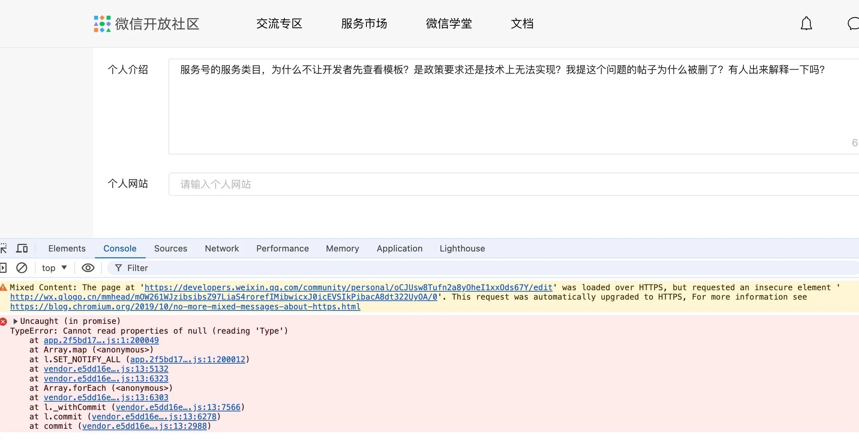
Task: Create live expression with eye icon
Action: 88,268
